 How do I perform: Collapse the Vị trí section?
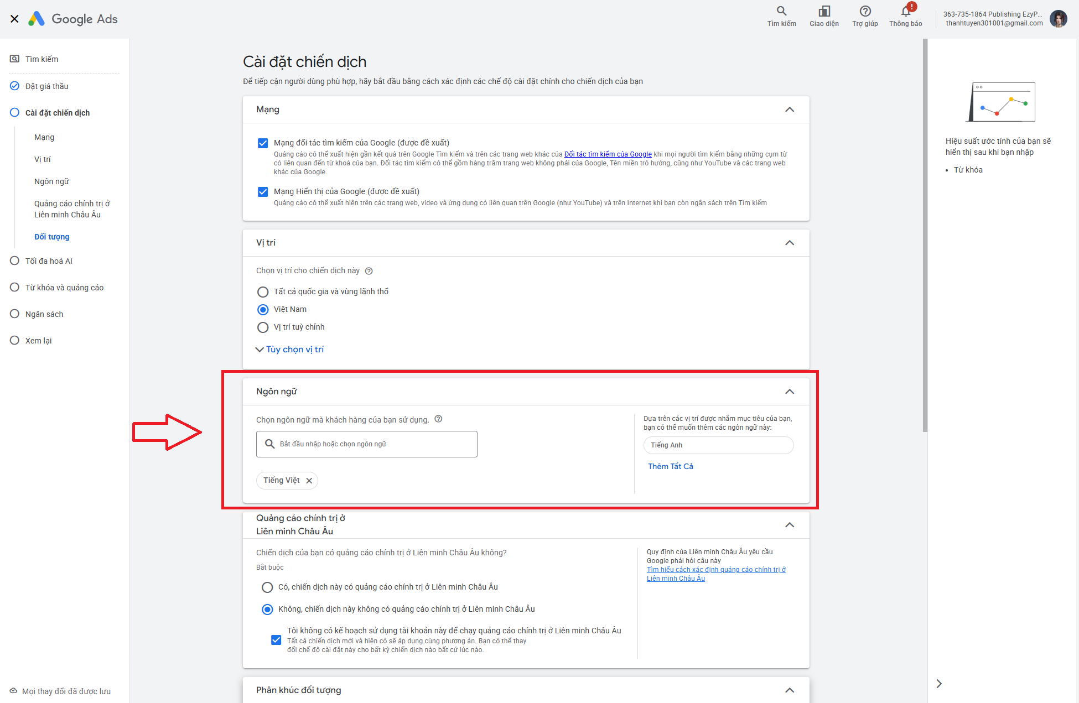click(790, 243)
